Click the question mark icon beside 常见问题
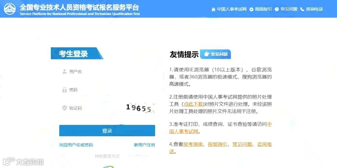 276,9
